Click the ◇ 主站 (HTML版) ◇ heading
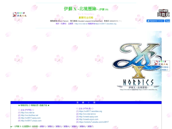The image size is (172, 129). 85,109
